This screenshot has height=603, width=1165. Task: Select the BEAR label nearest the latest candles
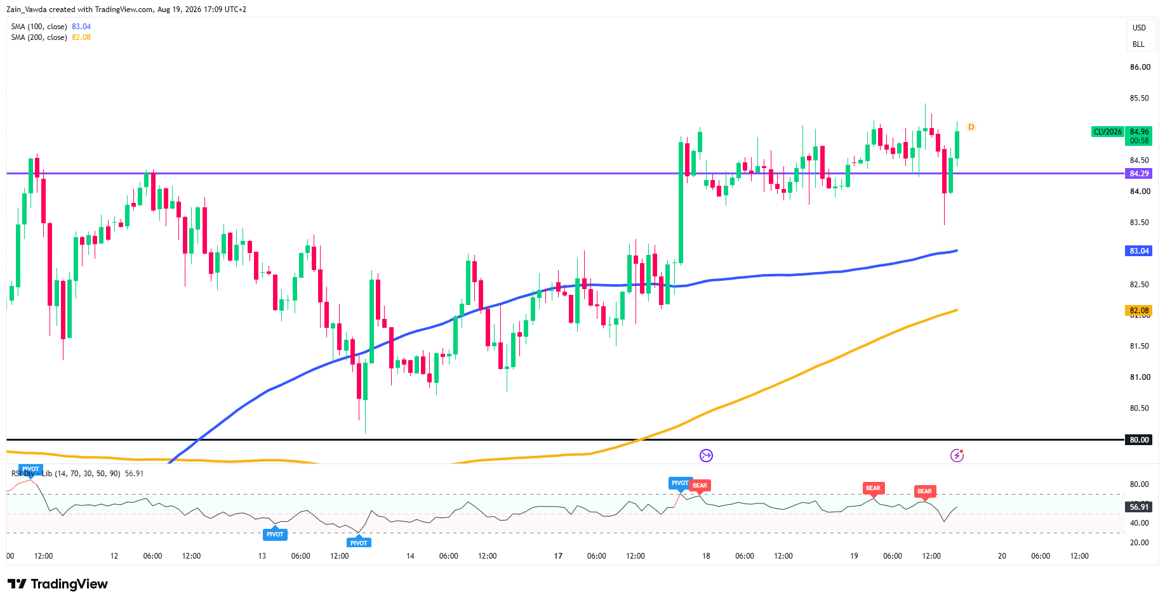924,491
